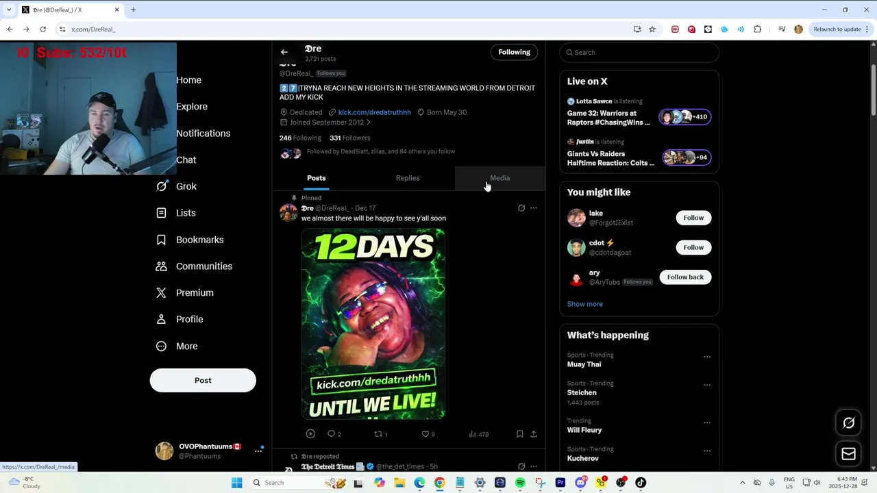View the 331 Followers list
877x493 pixels.
tap(349, 138)
